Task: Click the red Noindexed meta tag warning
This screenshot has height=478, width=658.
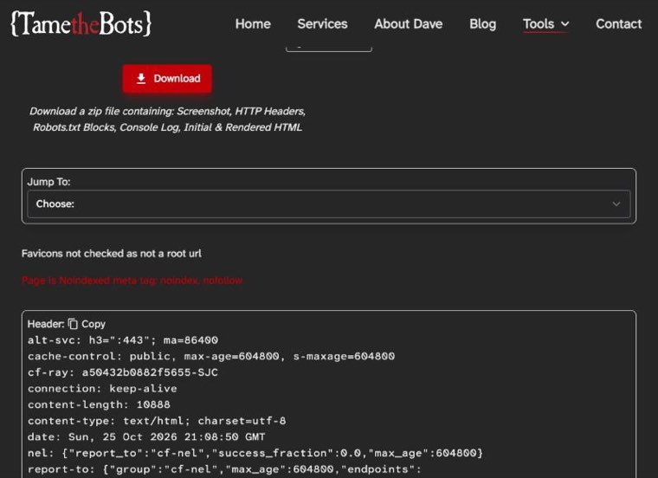Action: pos(132,281)
